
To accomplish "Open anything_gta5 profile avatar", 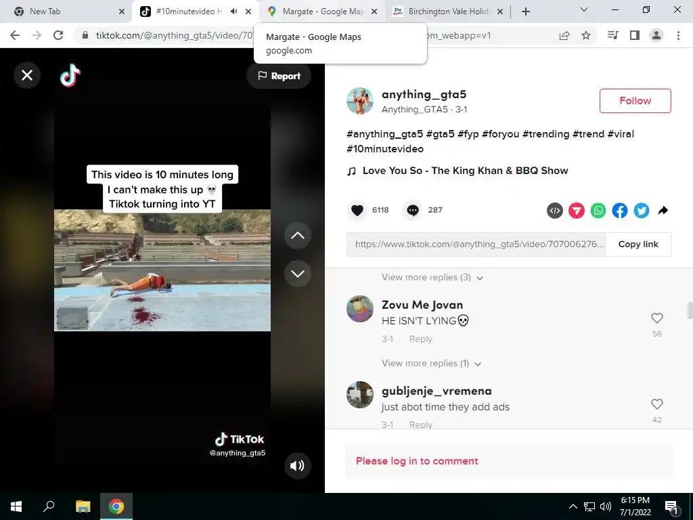I will tap(360, 101).
